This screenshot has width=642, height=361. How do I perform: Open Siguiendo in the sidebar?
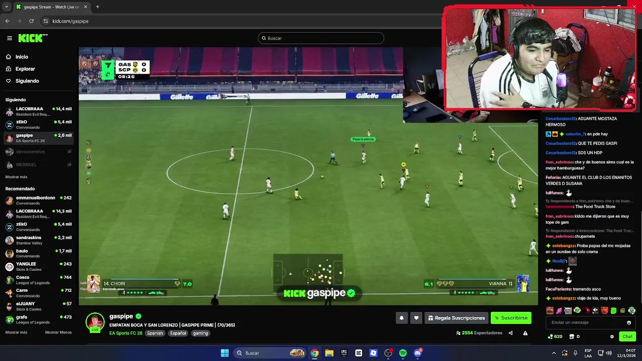point(27,81)
